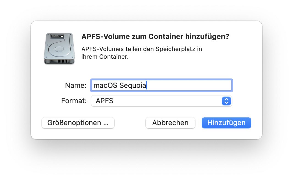Focus the Name text field
293x180 pixels.
(x=161, y=85)
